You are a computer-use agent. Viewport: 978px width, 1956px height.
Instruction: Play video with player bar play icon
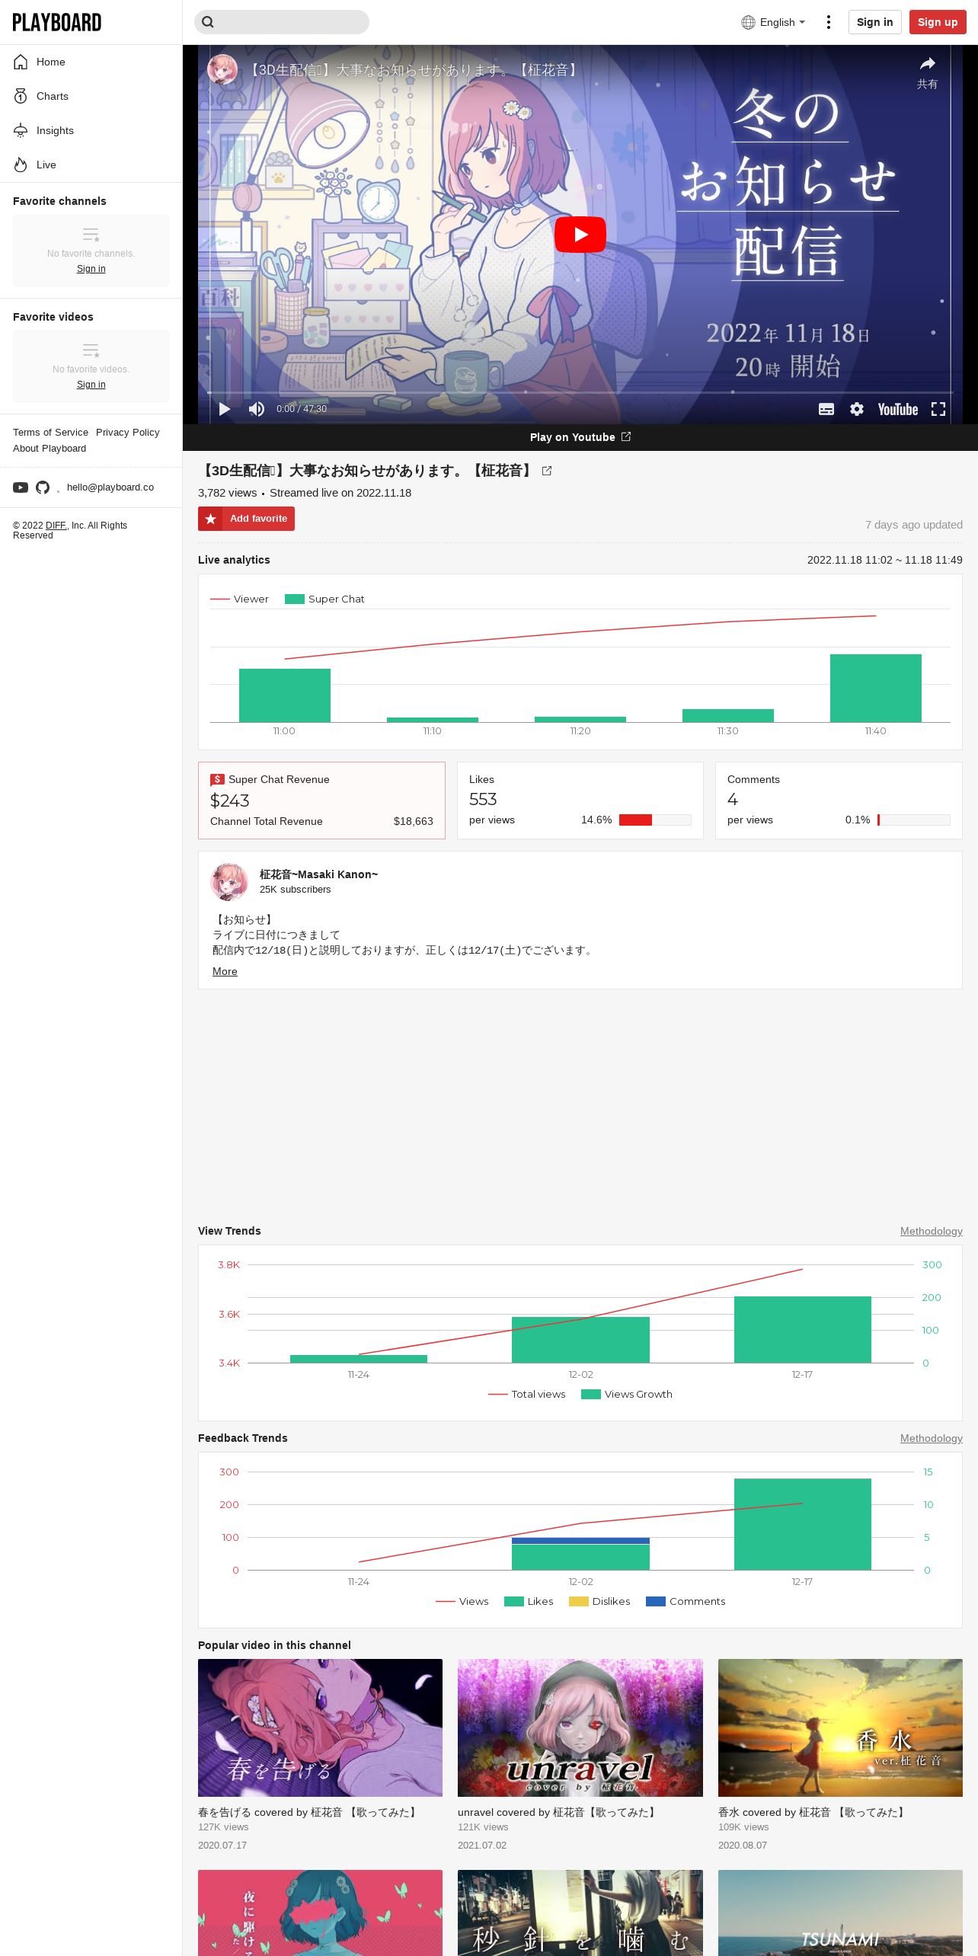[x=225, y=409]
